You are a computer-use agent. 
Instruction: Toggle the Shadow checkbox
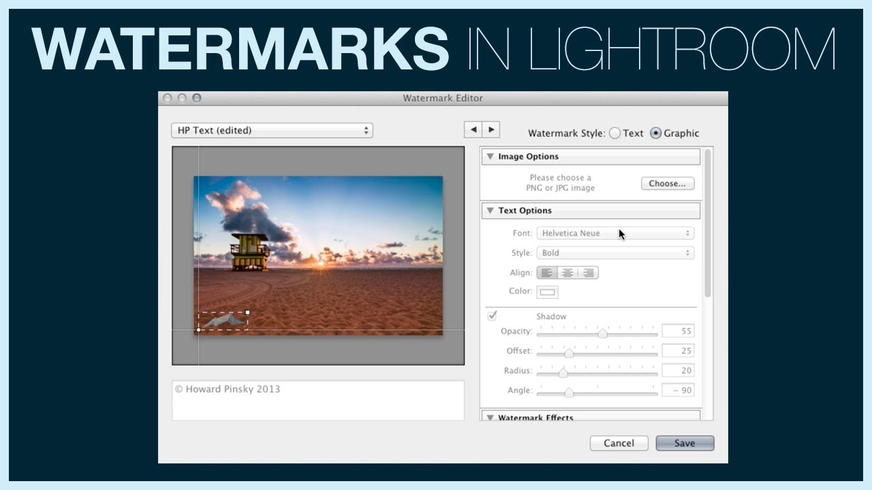493,316
